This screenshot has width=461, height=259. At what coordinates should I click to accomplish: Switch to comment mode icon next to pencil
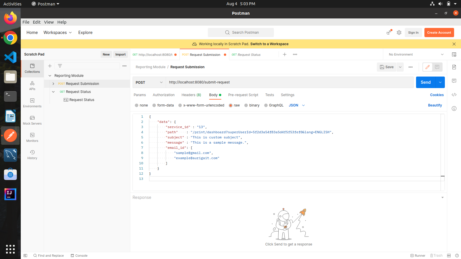437,67
